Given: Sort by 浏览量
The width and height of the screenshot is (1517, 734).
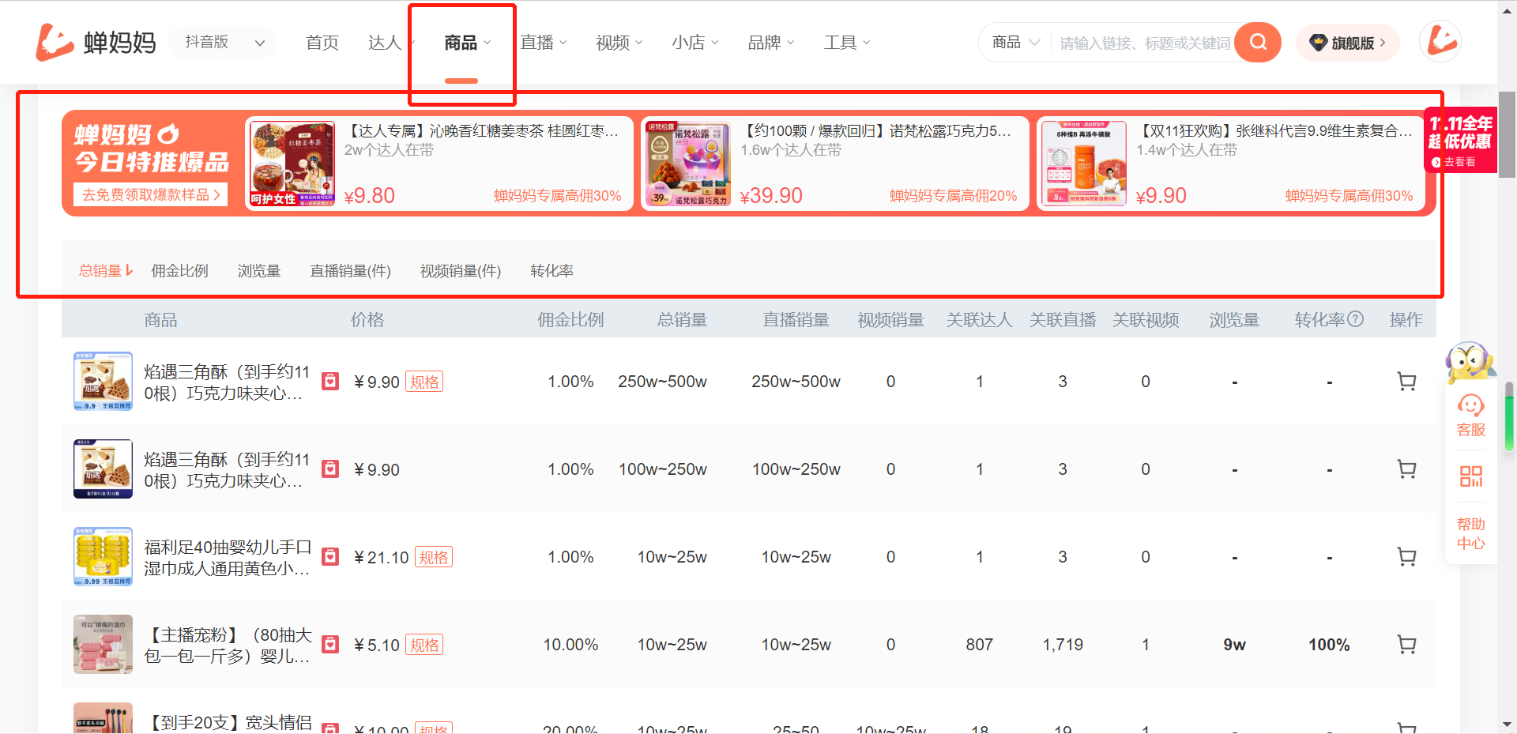Looking at the screenshot, I should tap(259, 271).
